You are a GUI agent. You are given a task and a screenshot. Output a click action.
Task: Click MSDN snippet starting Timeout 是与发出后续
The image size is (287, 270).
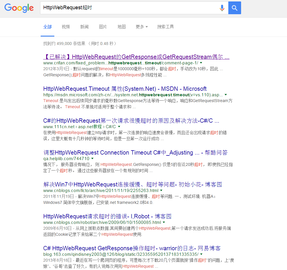coord(138,104)
